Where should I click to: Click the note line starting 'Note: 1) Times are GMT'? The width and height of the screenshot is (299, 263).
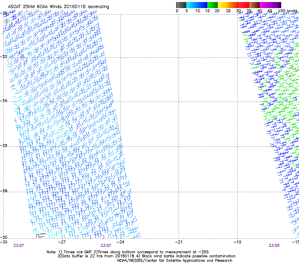pyautogui.click(x=128, y=252)
